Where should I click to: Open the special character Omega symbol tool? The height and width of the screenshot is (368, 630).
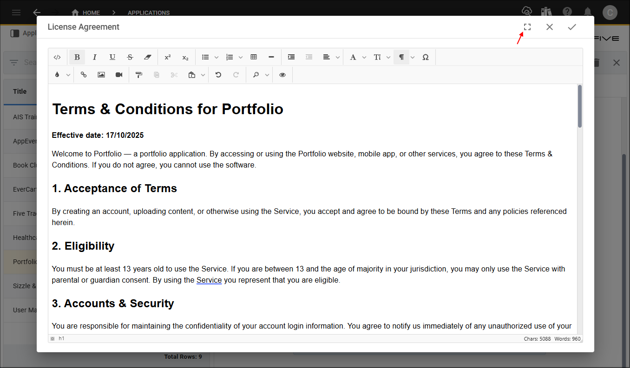pos(425,57)
